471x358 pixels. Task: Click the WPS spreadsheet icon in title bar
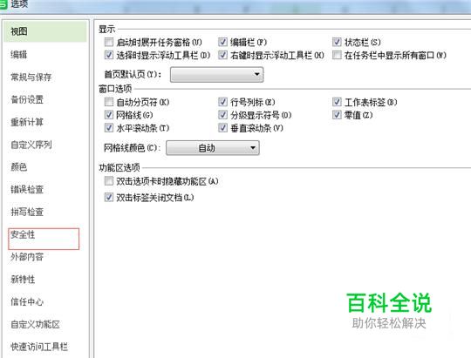tap(3, 4)
